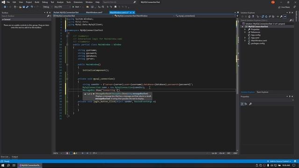Switch to the MainWindow.xaml tab
The height and width of the screenshot is (168, 299).
click(x=94, y=13)
